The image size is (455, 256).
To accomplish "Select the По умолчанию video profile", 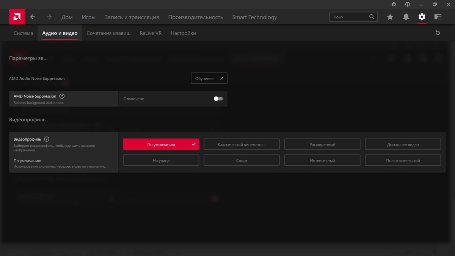I will (x=161, y=144).
